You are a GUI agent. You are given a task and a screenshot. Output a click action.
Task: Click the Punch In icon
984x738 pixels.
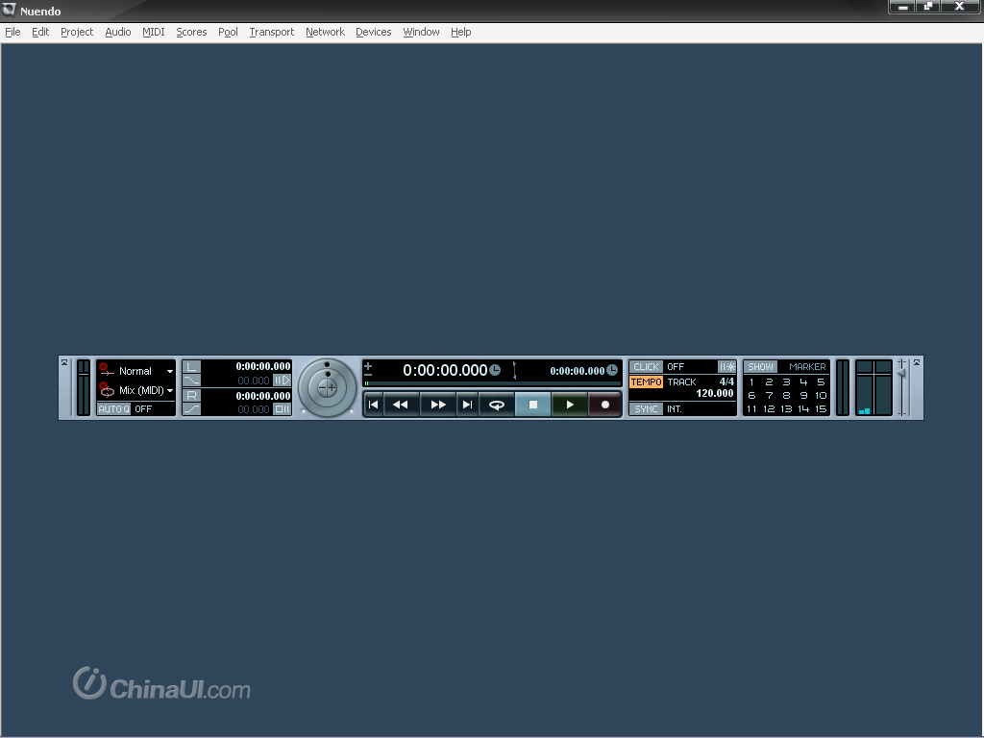192,381
